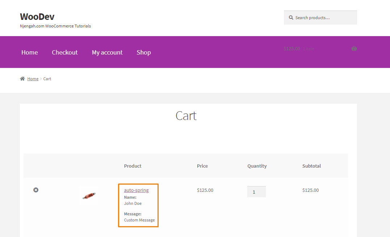Click the Njengah.com WooCommerce Tutorials tagline

coord(55,26)
